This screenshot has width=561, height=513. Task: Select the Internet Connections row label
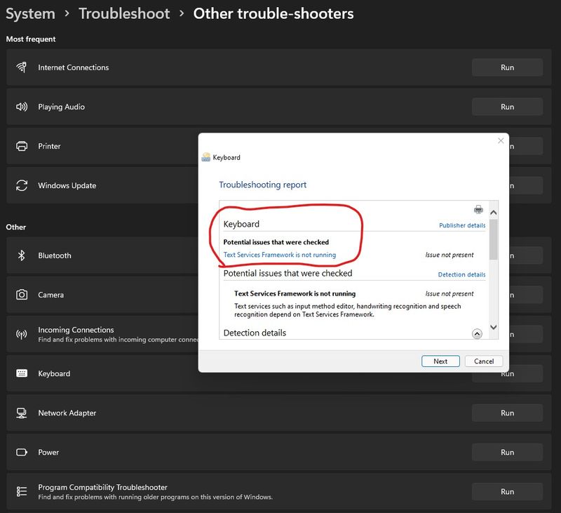[x=74, y=67]
